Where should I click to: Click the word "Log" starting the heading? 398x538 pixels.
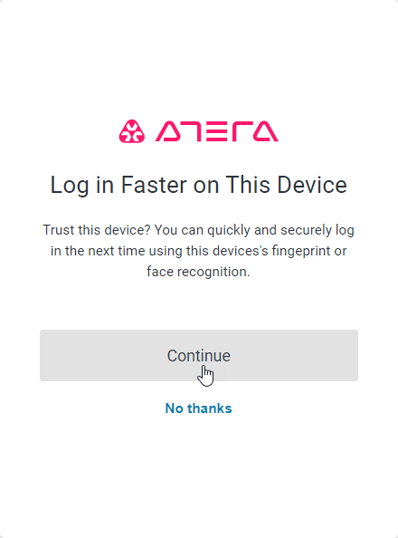pos(71,186)
